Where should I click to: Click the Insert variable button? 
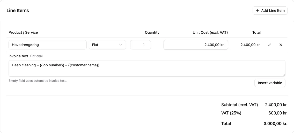pyautogui.click(x=270, y=83)
